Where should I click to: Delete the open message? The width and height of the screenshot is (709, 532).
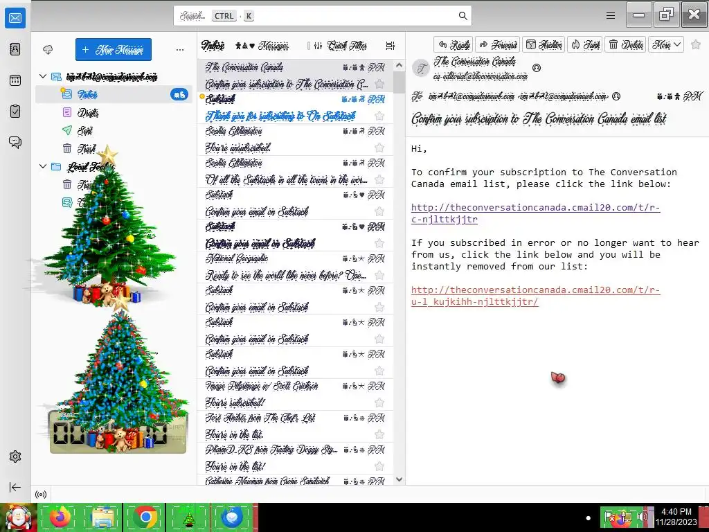[x=626, y=44]
